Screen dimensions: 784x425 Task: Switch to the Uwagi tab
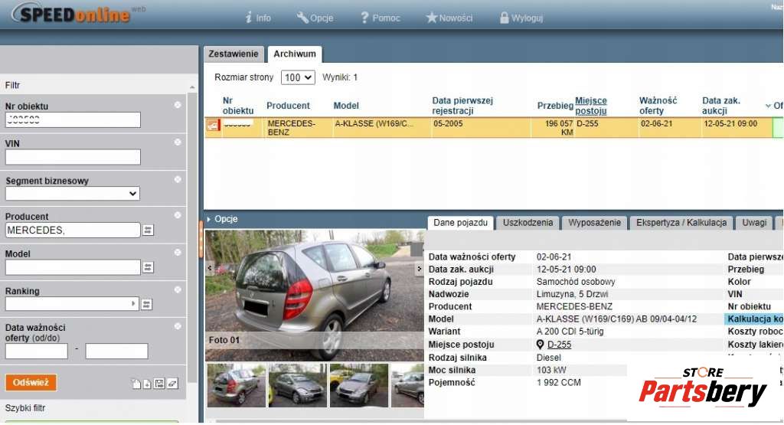click(754, 223)
